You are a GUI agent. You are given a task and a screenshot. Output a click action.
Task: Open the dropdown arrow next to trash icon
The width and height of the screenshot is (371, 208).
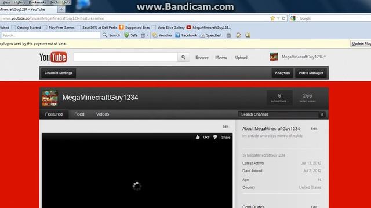pyautogui.click(x=148, y=35)
